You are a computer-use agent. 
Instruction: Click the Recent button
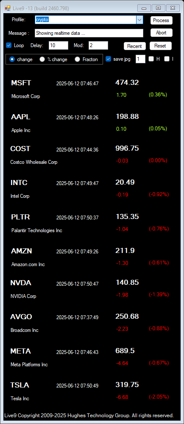pos(134,46)
